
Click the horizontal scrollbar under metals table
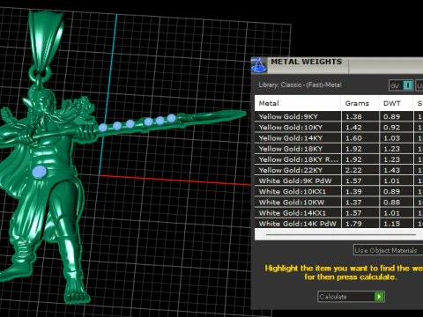pos(341,234)
